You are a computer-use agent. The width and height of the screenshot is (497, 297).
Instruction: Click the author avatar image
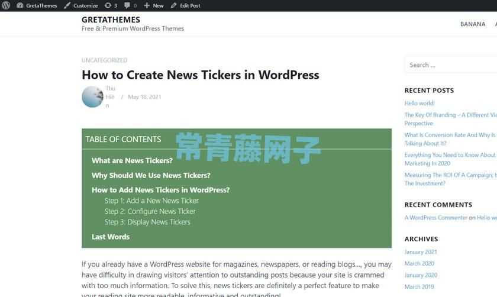(x=92, y=96)
